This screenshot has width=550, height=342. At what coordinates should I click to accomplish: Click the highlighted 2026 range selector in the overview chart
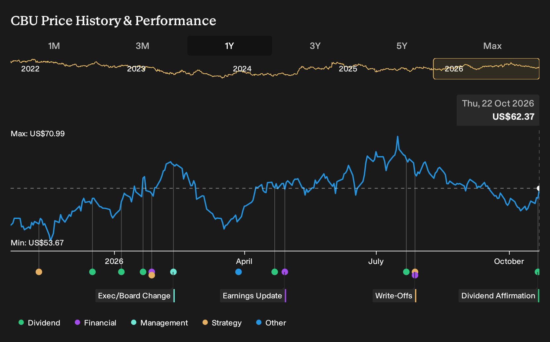pos(486,69)
